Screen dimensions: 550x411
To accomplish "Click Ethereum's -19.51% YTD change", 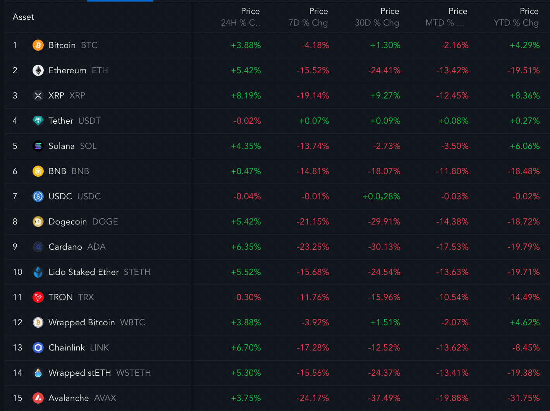I will (524, 71).
